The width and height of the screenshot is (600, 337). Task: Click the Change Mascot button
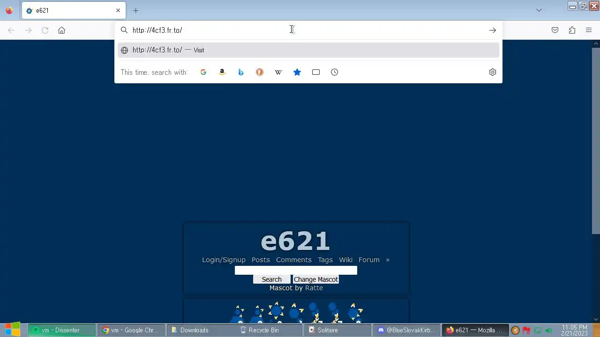(x=316, y=279)
